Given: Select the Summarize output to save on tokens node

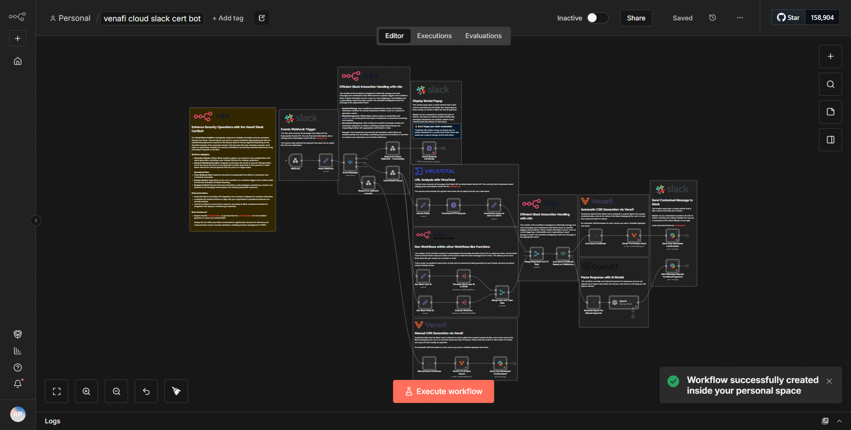Looking at the screenshot, I should pos(494,205).
